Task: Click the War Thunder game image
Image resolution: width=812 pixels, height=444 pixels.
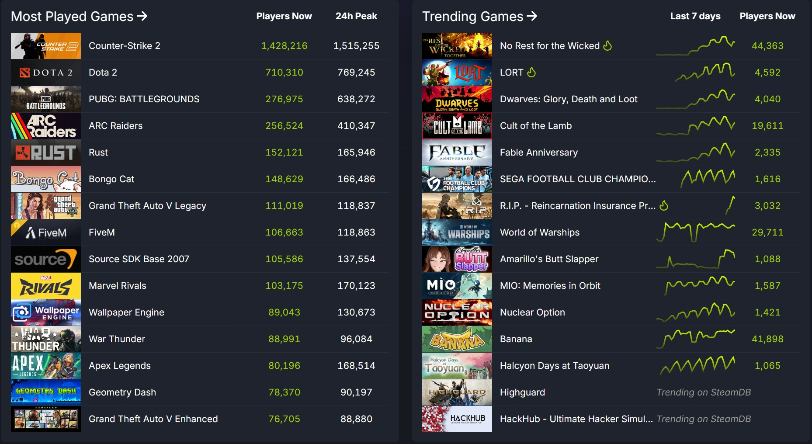Action: click(x=46, y=339)
